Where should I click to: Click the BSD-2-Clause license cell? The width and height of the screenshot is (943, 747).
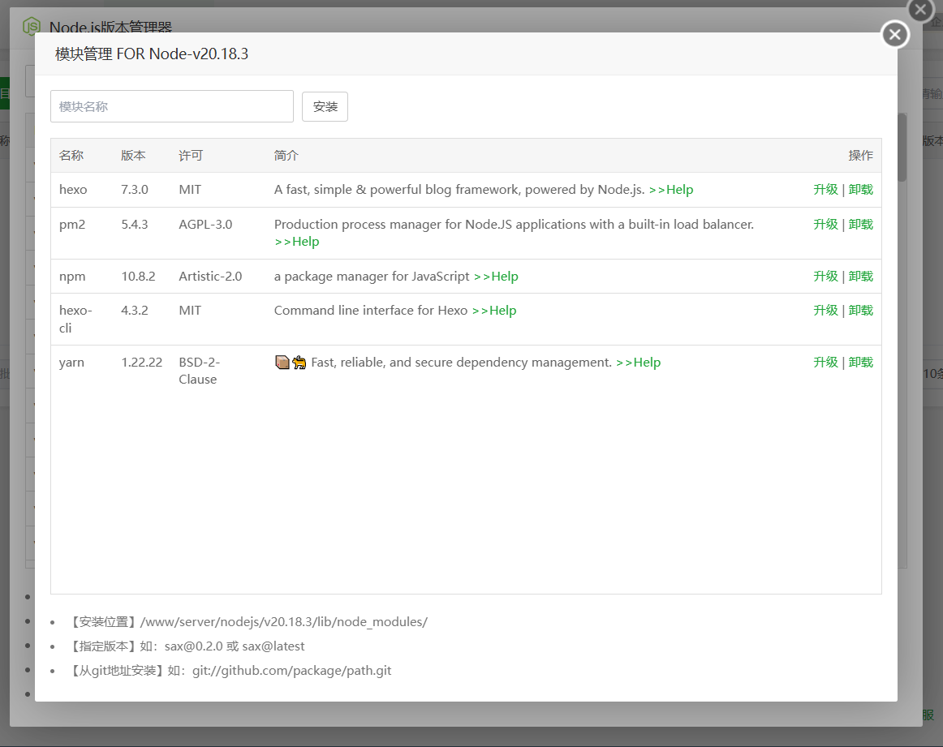point(199,371)
